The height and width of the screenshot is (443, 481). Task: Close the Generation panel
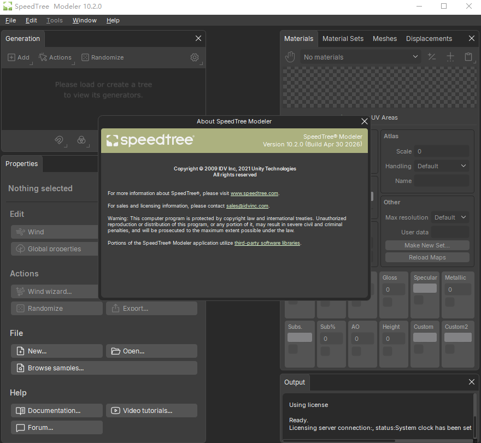(198, 38)
